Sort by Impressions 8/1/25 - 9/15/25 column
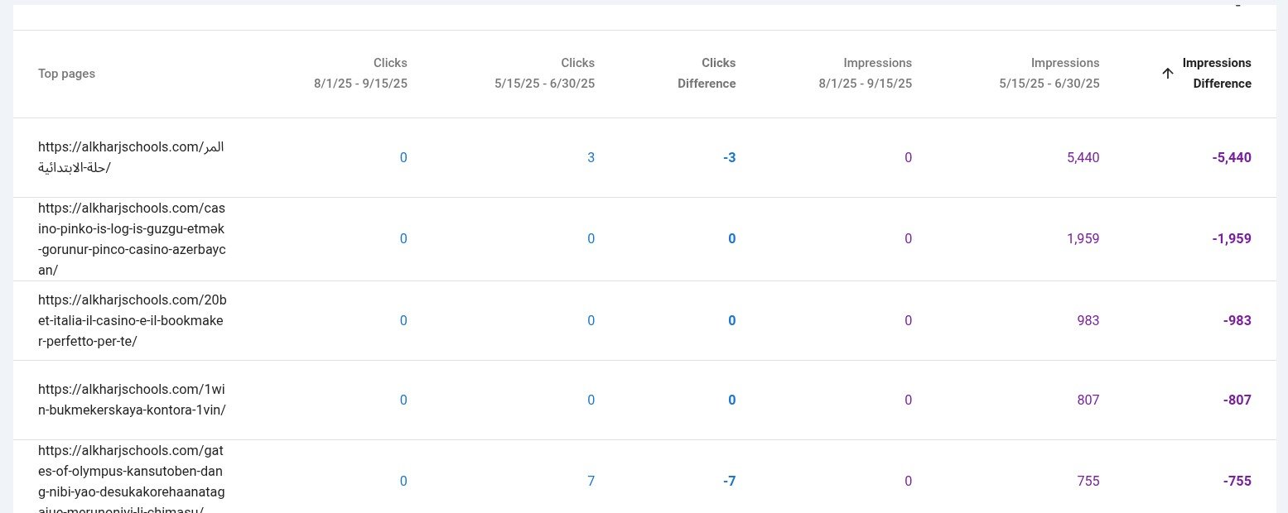The width and height of the screenshot is (1288, 513). tap(865, 74)
